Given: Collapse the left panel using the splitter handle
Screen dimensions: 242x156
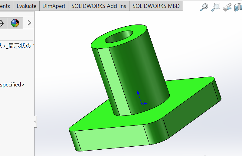Looking at the screenshot, I should (35, 122).
